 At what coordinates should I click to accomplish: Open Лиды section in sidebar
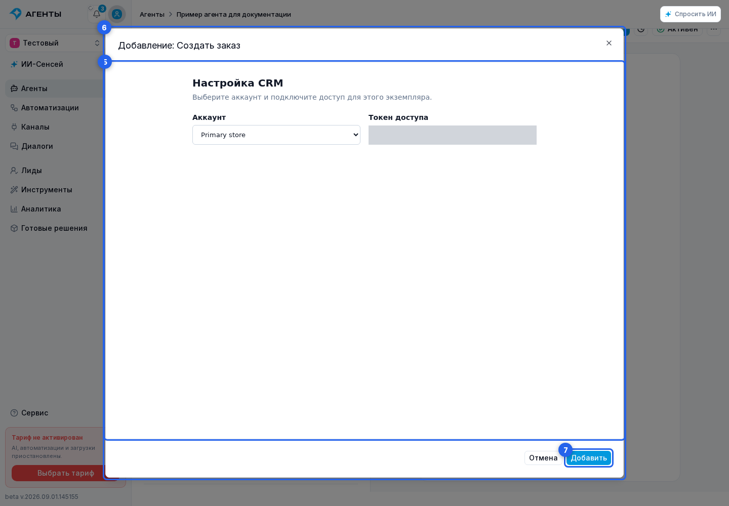(54, 171)
